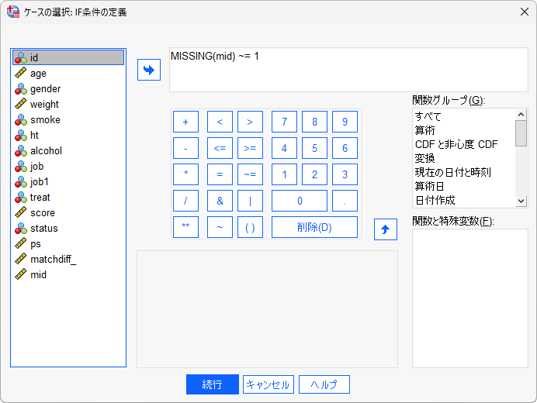Click into the condition expression text box
Screen dimensions: 537x403
tap(348, 70)
